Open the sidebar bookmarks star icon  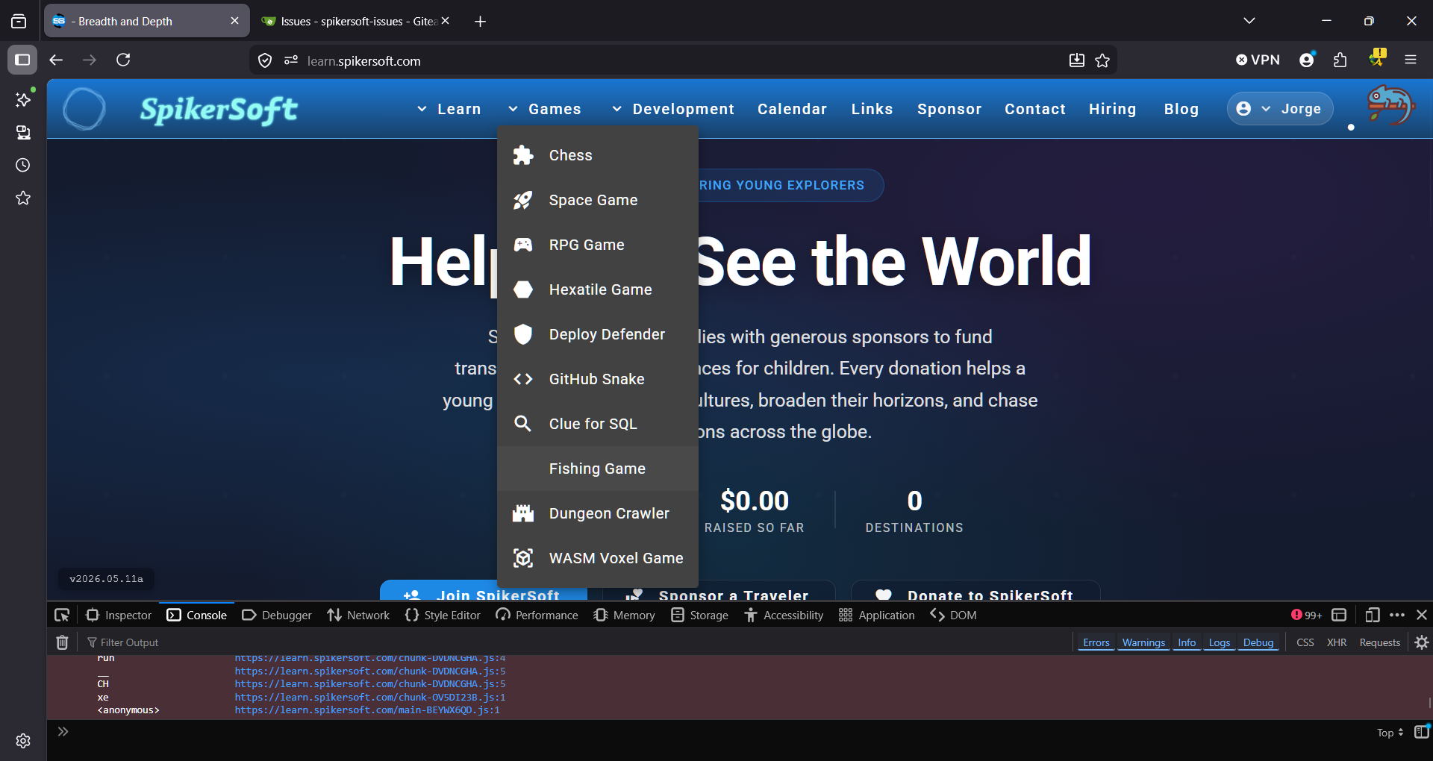point(23,198)
